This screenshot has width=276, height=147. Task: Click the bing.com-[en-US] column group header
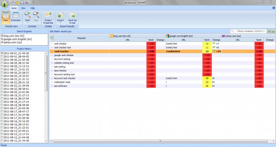pyautogui.click(x=137, y=36)
